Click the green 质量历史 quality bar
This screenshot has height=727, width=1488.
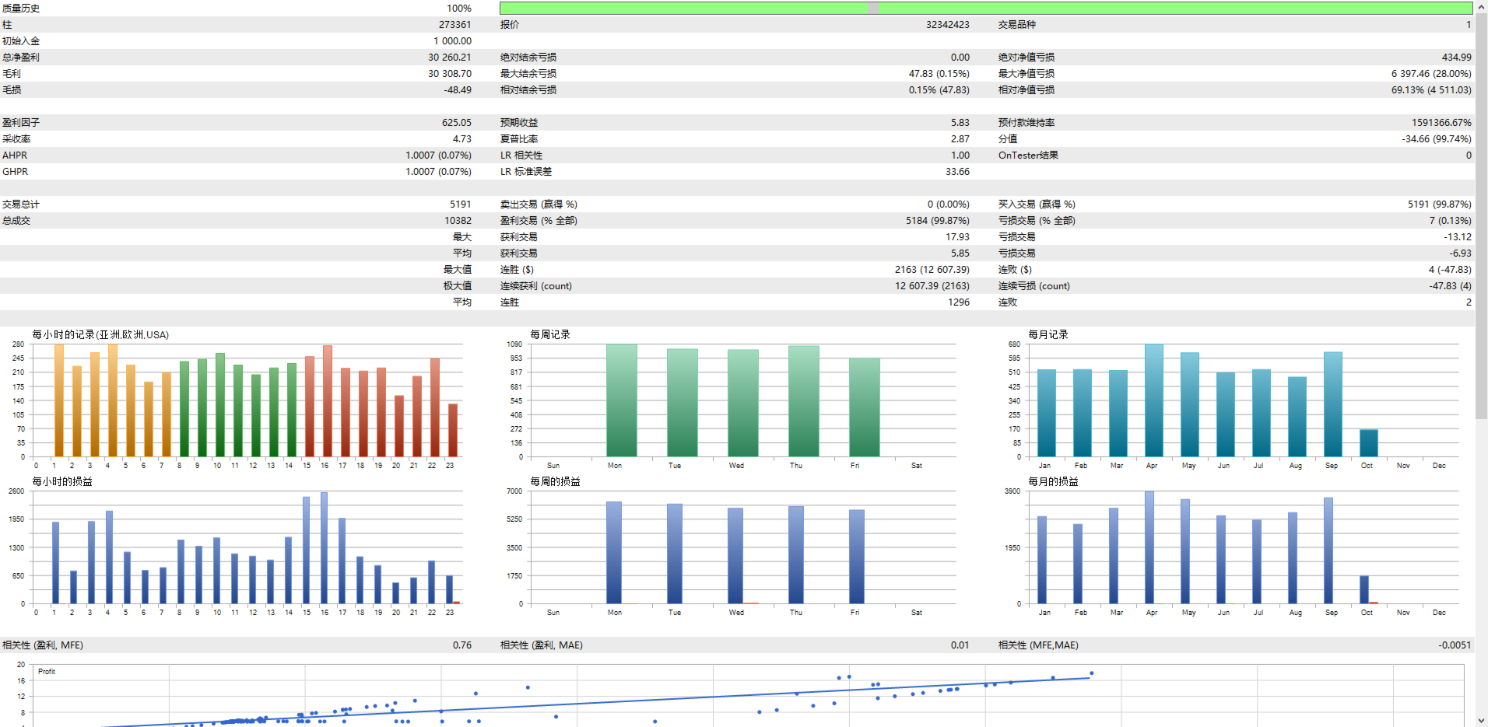(985, 8)
